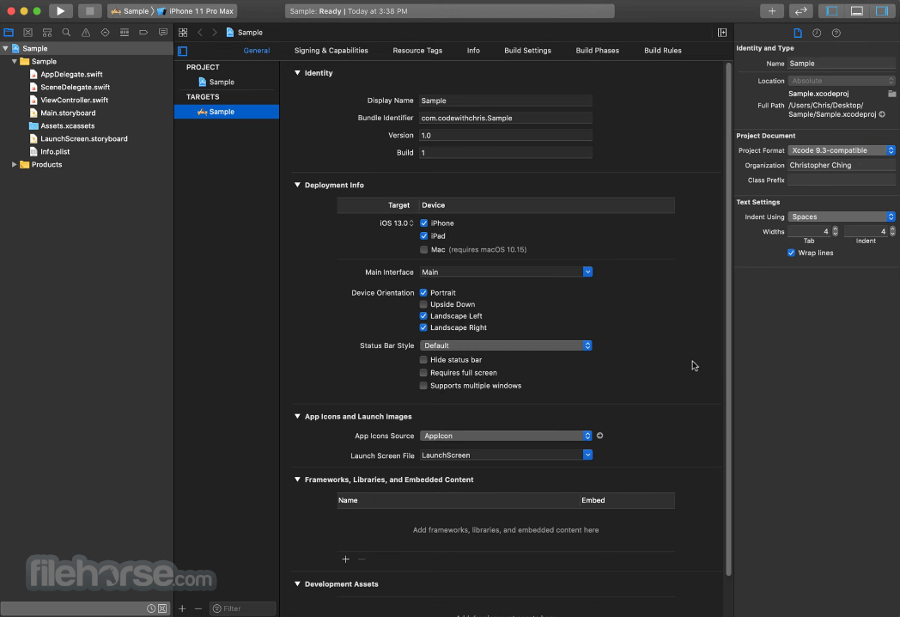Image resolution: width=900 pixels, height=617 pixels.
Task: Show the File inspector
Action: click(x=798, y=33)
